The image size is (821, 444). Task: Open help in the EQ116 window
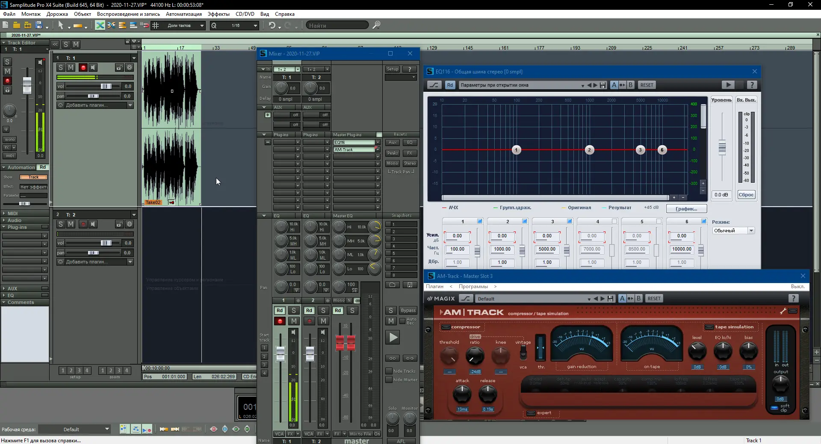point(751,85)
